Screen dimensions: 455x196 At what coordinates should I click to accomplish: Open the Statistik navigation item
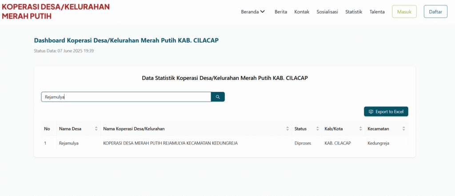point(354,12)
